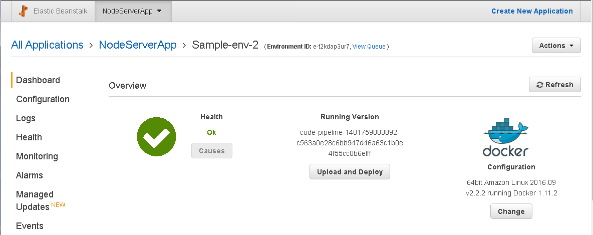
Task: Open the Logs section
Action: tap(26, 118)
